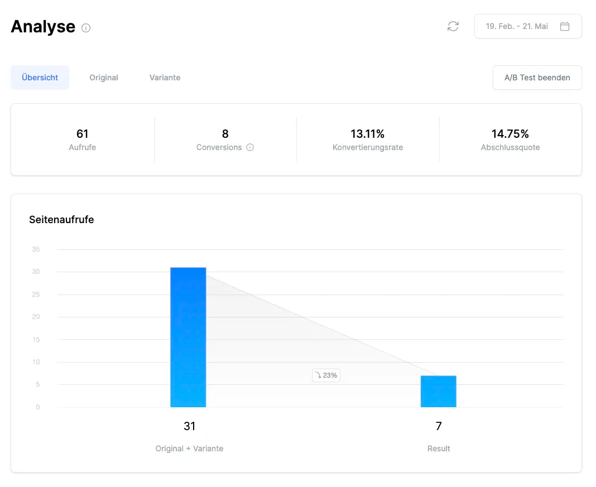Click the Result label below the chart

pos(438,449)
